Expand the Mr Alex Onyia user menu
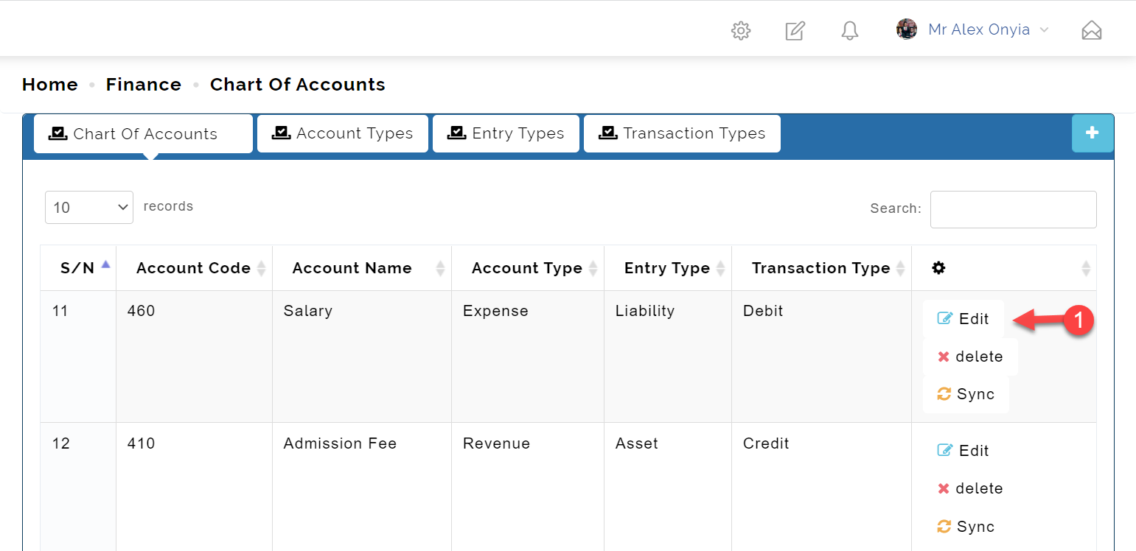This screenshot has width=1136, height=551. pos(988,29)
